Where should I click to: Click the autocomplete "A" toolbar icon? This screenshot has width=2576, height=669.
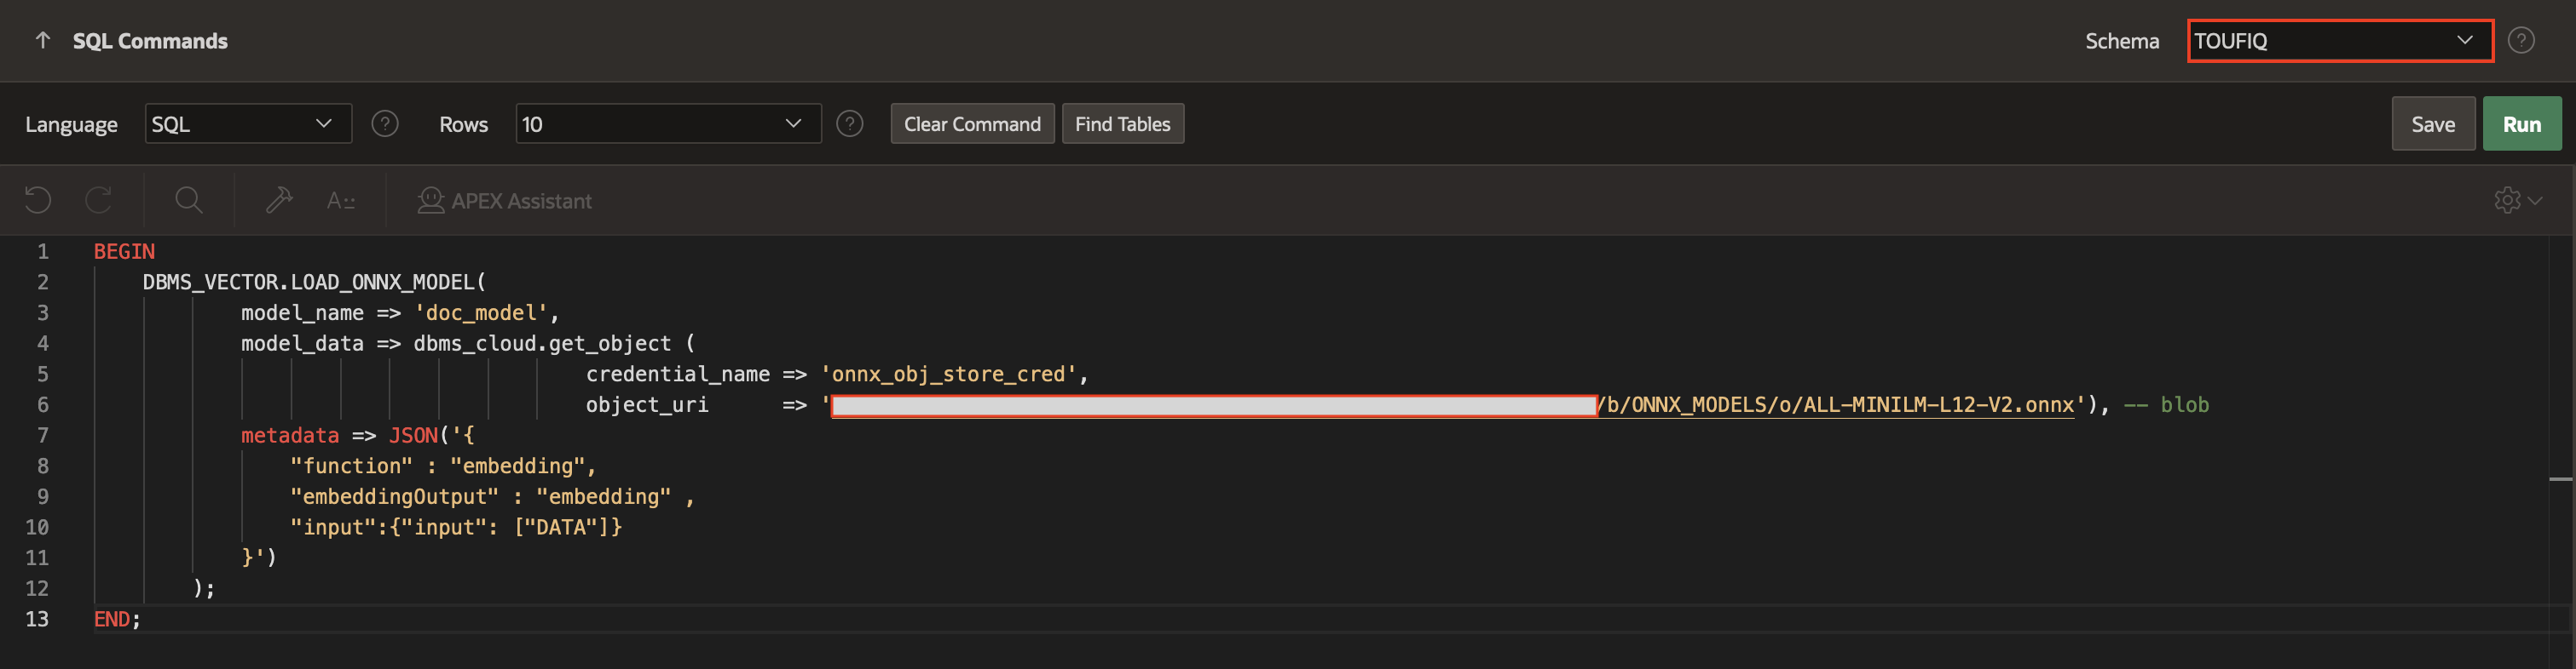pos(340,201)
